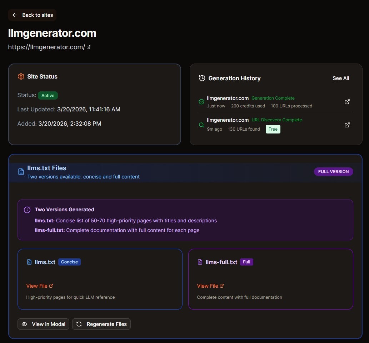Open the external link for the Generation Complete entry
This screenshot has height=343, width=369.
pos(347,102)
